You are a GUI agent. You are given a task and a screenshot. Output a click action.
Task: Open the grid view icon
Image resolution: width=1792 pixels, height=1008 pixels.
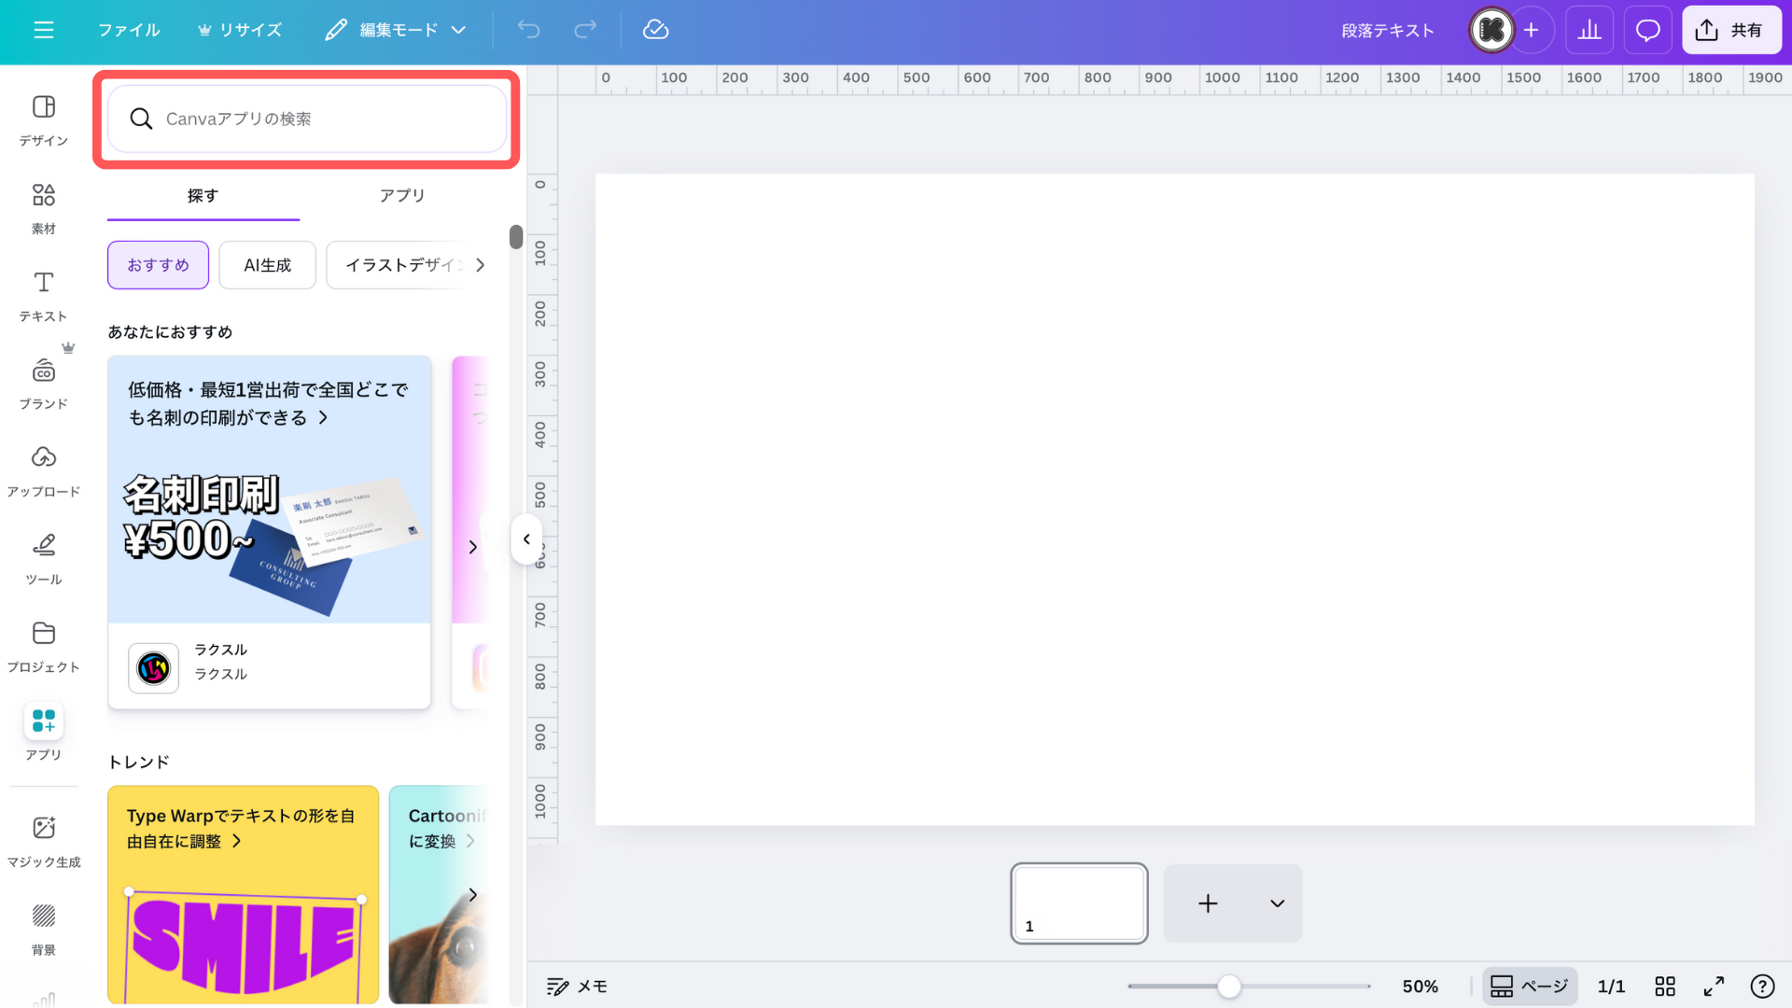click(1665, 987)
